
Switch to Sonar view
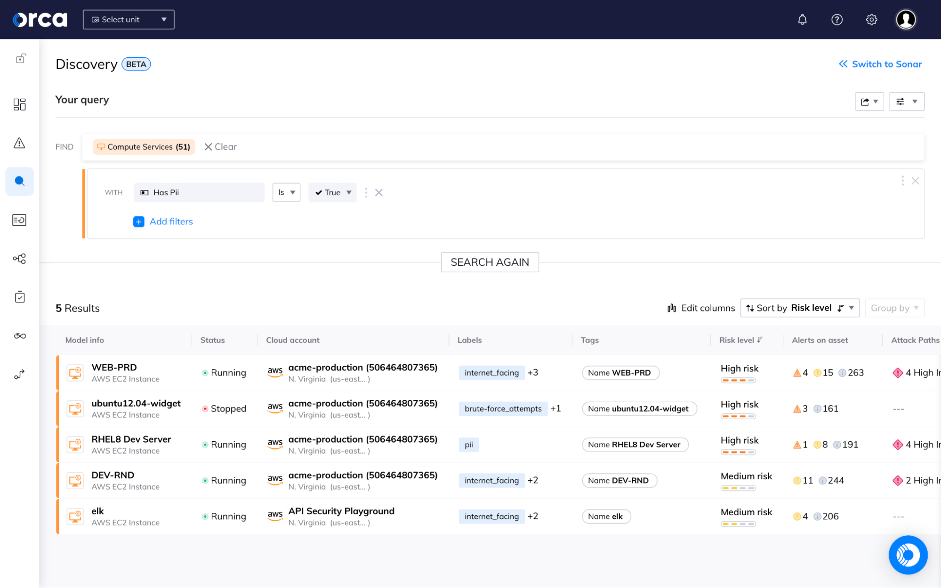click(880, 64)
